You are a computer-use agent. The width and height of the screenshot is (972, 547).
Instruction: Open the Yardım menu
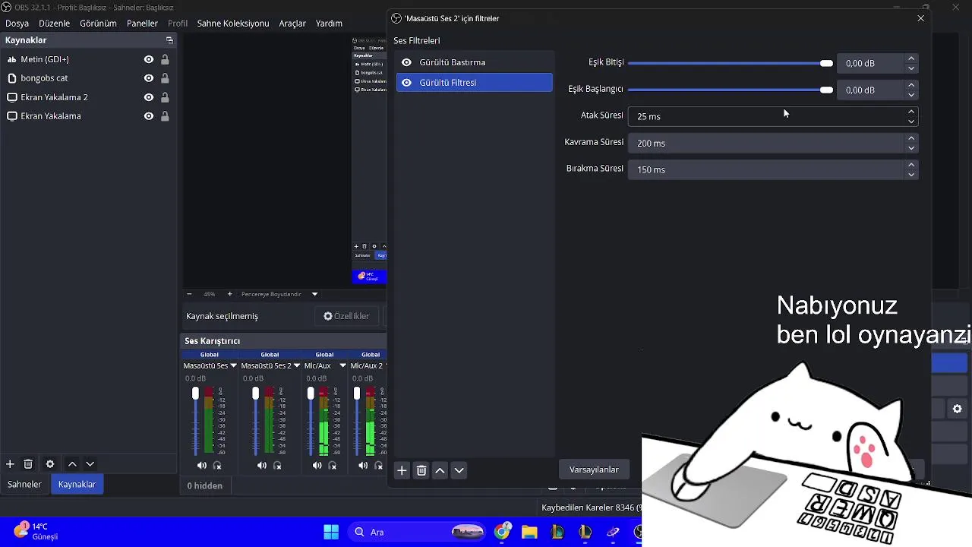tap(329, 24)
